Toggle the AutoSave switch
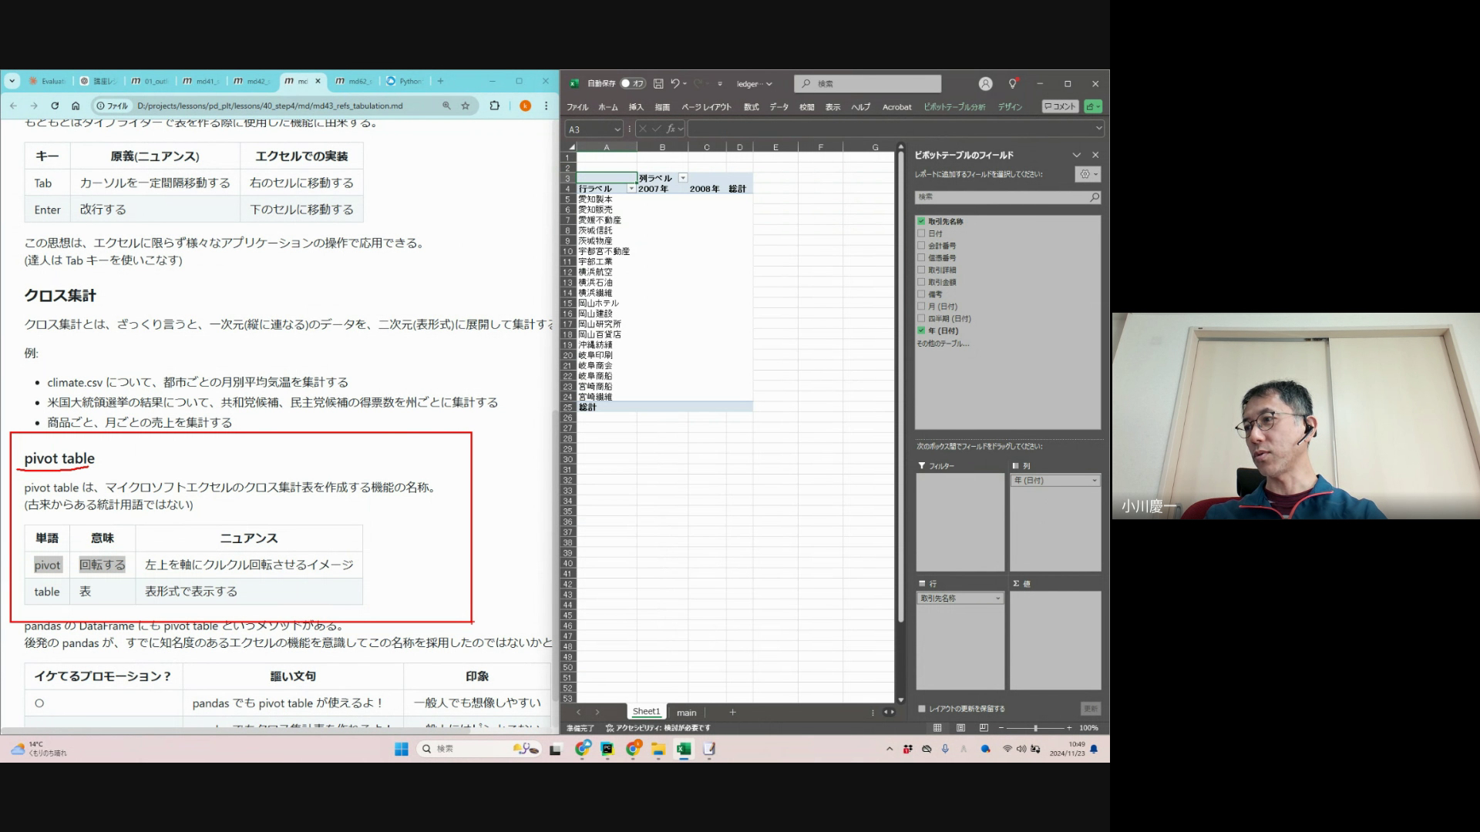Screen dimensions: 1480x832 [633, 83]
